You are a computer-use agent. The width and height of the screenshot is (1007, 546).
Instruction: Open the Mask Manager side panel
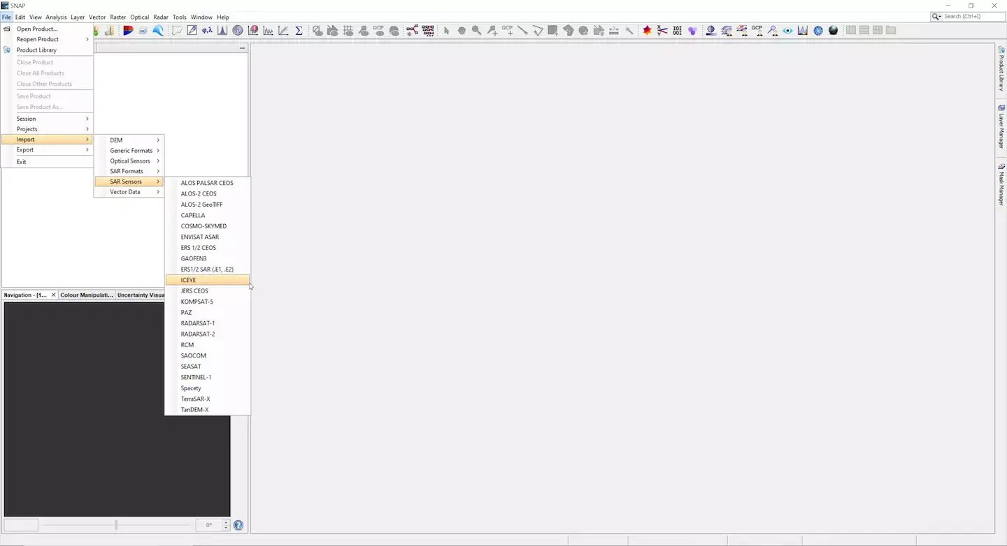point(1001,184)
